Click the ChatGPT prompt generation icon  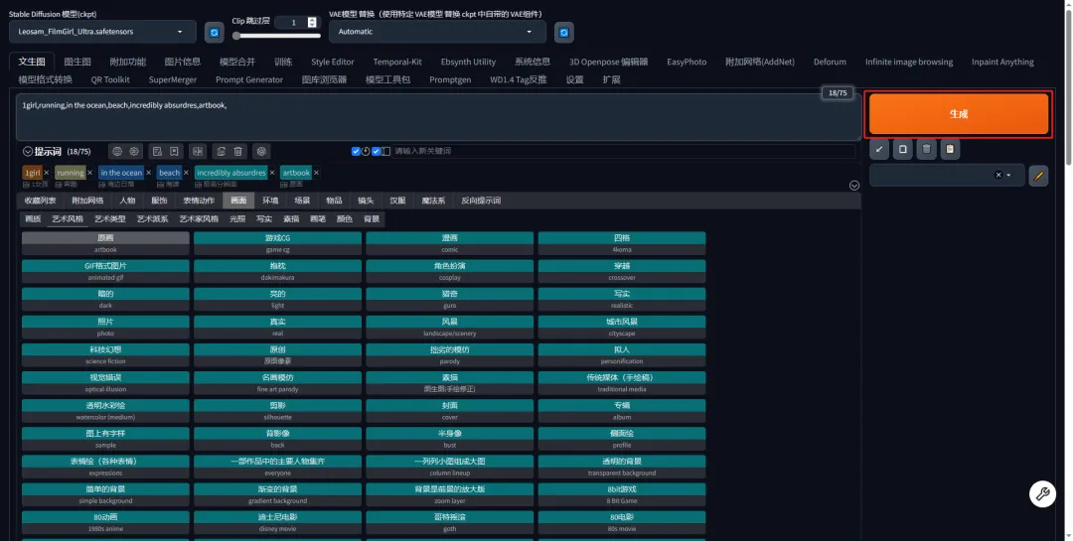point(261,151)
